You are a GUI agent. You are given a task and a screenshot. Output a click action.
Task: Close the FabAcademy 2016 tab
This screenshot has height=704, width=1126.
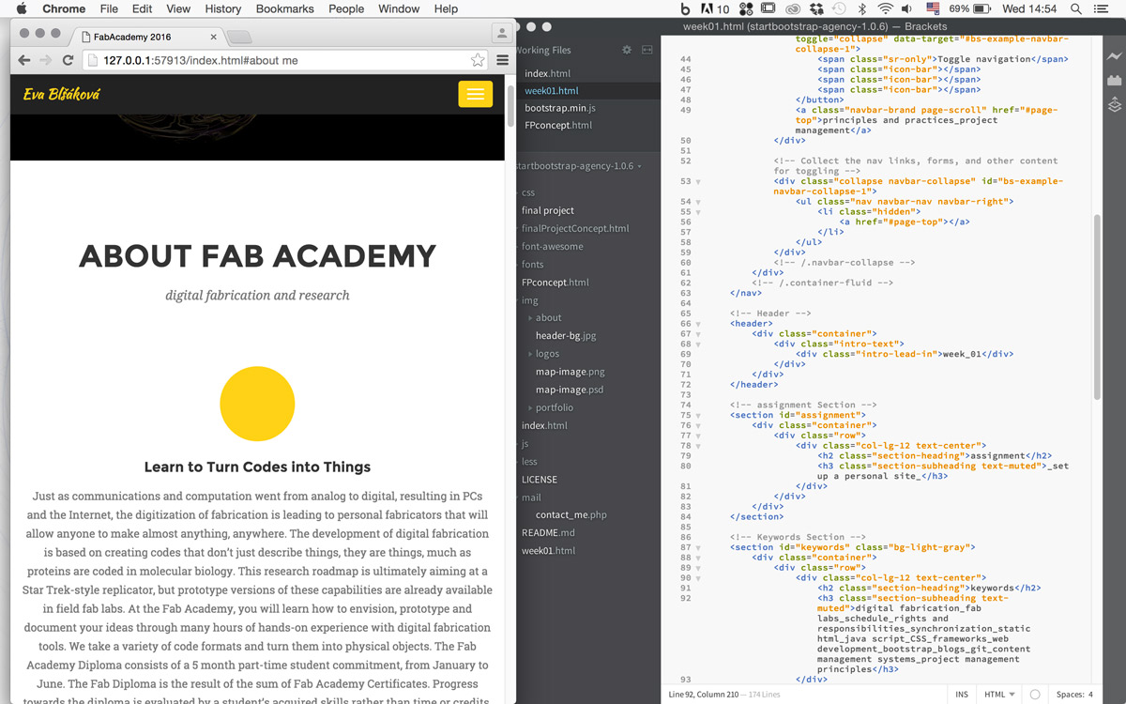click(214, 38)
